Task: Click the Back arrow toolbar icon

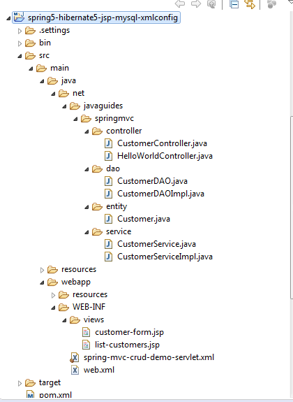Action: point(180,4)
